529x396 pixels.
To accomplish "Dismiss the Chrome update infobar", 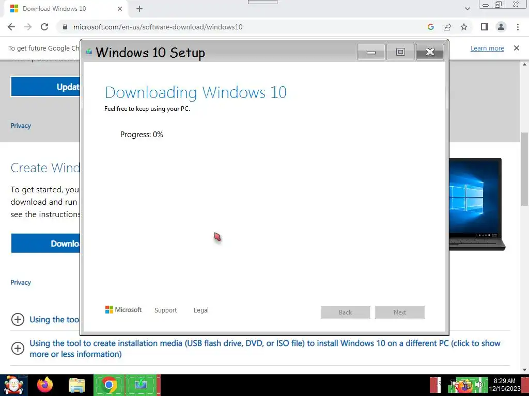I will point(517,48).
